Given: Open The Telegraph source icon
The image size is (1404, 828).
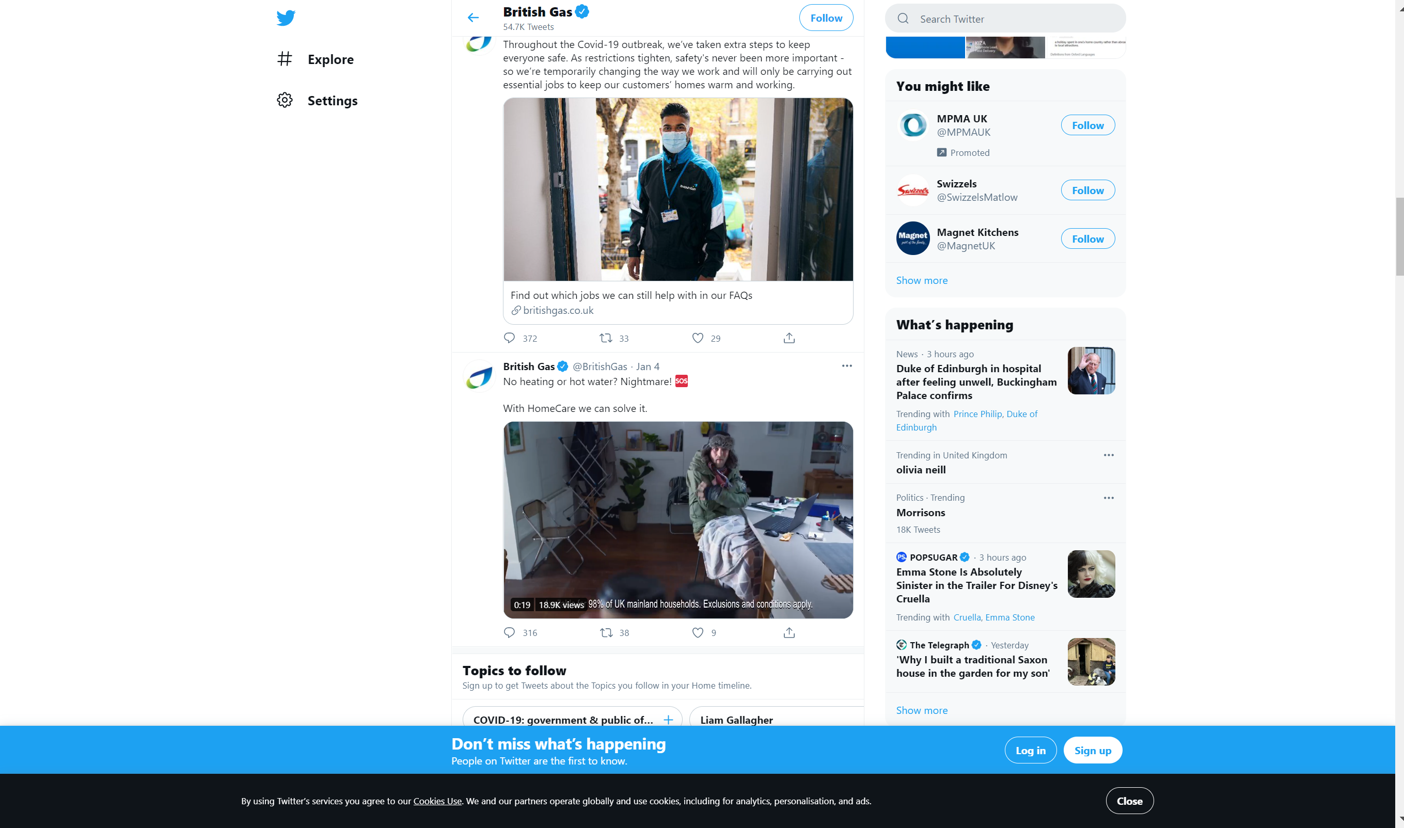Looking at the screenshot, I should click(901, 645).
